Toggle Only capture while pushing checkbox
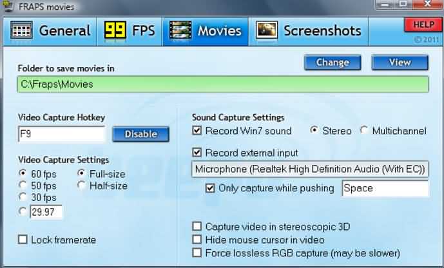The height and width of the screenshot is (268, 444). 210,188
